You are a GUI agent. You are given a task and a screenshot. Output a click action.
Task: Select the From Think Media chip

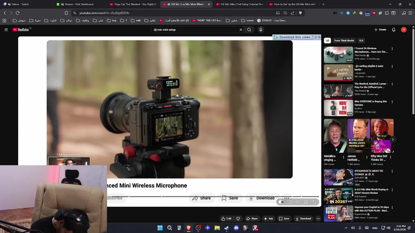(344, 41)
